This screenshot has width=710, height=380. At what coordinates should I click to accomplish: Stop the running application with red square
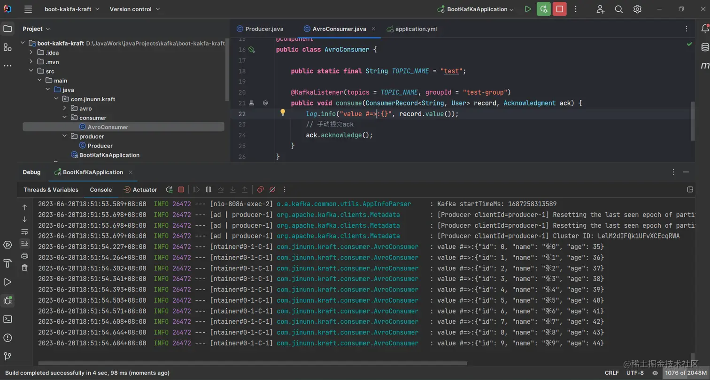(559, 9)
